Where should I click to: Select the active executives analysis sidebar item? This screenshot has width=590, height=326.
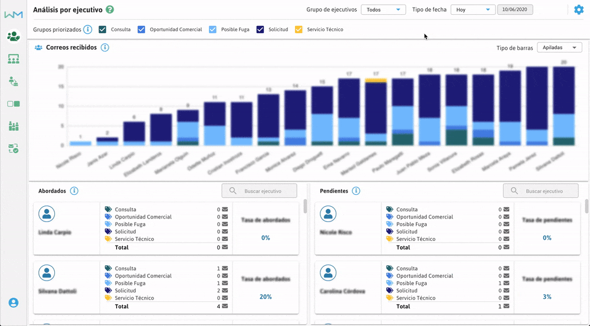click(x=13, y=36)
